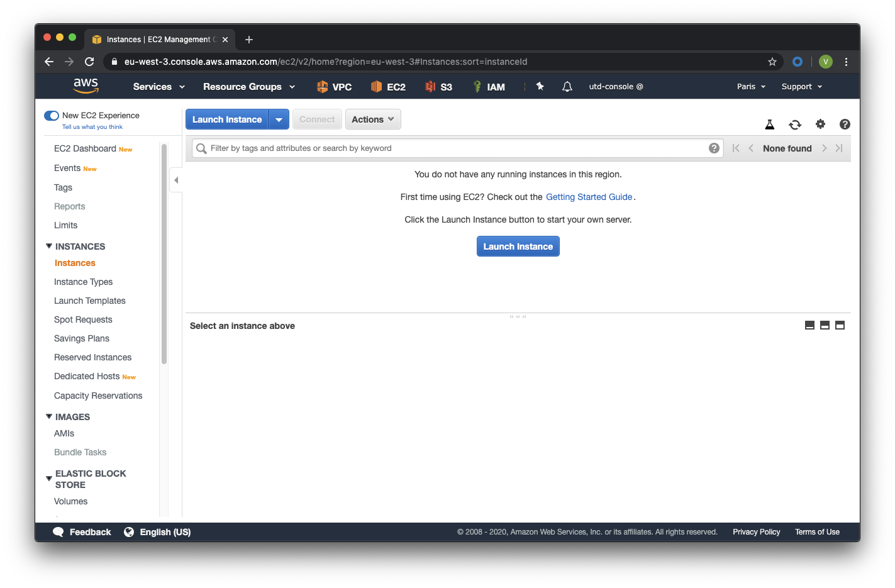
Task: Open the Paris region selector
Action: (752, 87)
